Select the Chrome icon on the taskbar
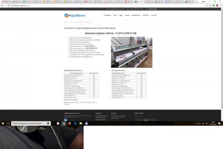Viewport: 223px width, 149px height. pos(64,123)
